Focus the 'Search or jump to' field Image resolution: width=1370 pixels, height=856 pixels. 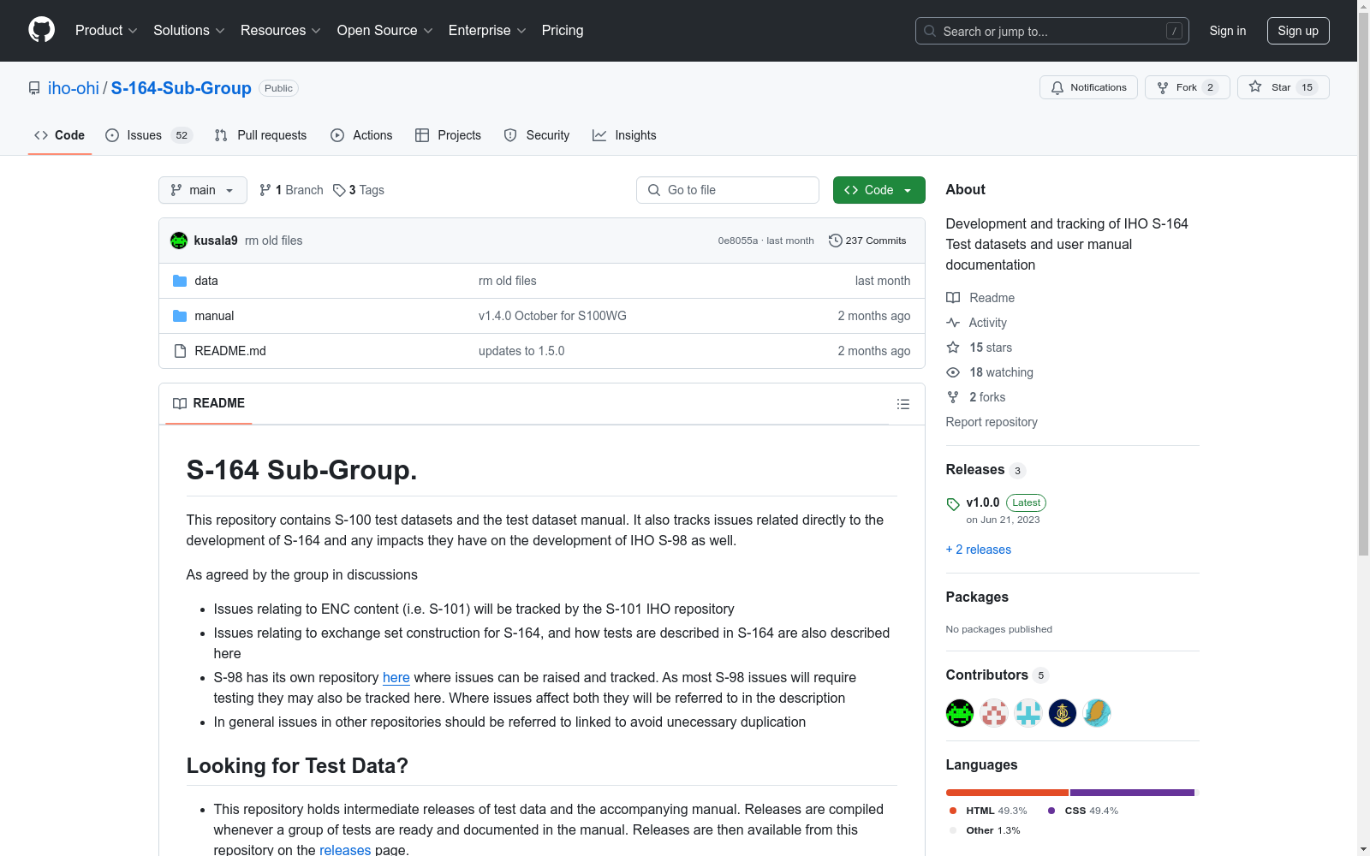1052,31
